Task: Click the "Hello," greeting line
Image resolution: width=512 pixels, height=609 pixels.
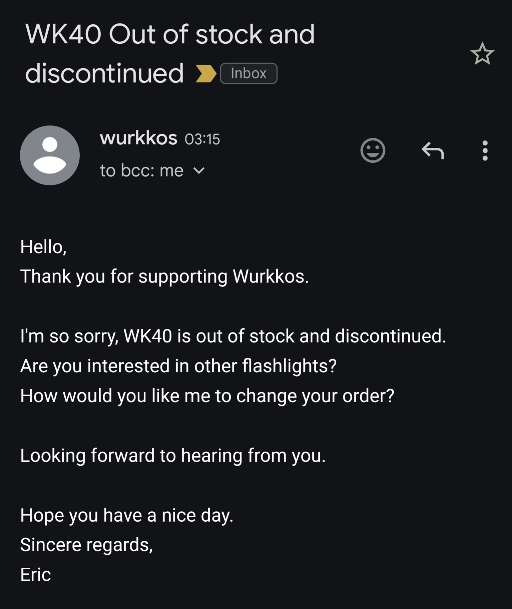Action: [x=43, y=247]
